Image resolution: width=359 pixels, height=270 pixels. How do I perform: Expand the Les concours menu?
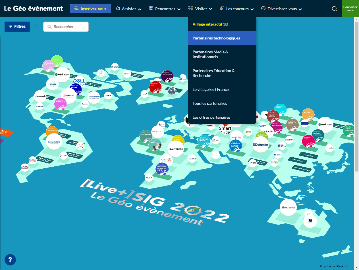point(237,9)
